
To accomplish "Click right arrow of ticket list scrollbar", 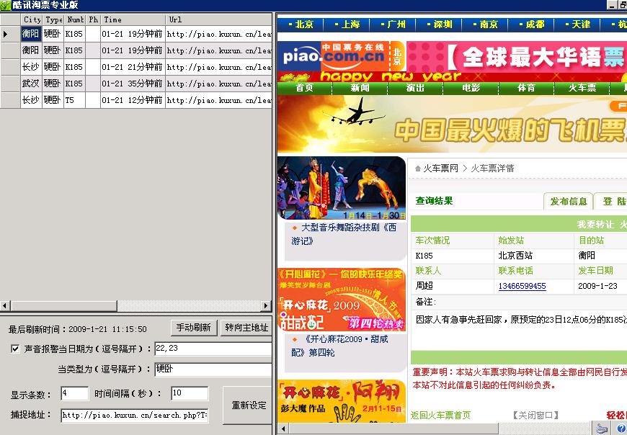I will coord(266,306).
